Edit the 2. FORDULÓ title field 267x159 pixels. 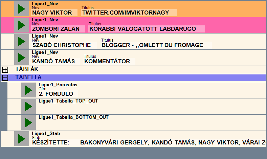(58, 94)
